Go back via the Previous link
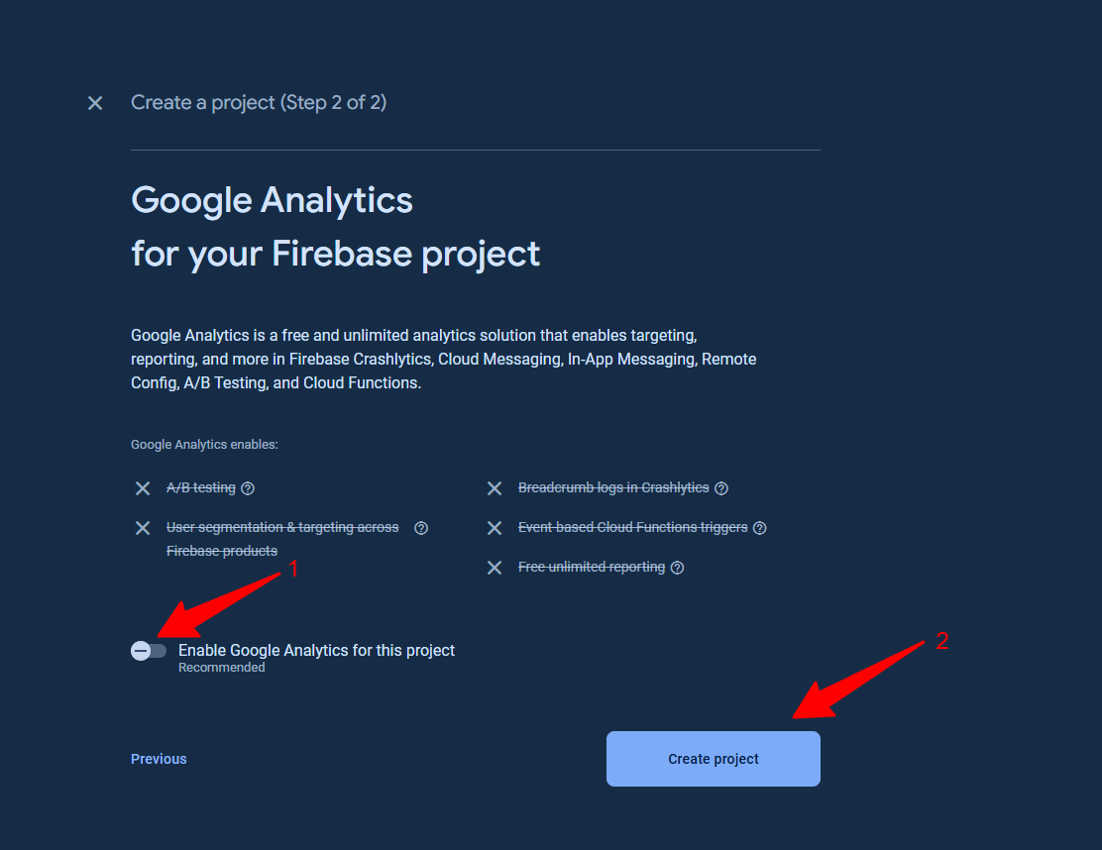1102x850 pixels. click(159, 759)
